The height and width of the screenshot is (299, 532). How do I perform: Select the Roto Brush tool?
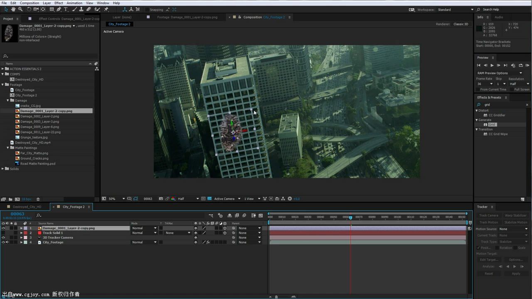click(x=97, y=9)
